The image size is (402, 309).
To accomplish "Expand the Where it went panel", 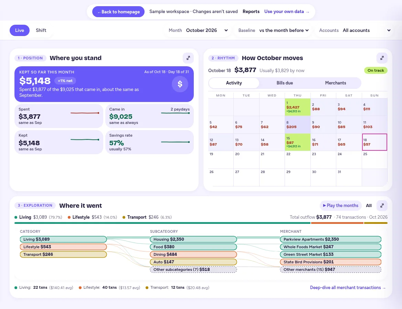I will click(382, 205).
